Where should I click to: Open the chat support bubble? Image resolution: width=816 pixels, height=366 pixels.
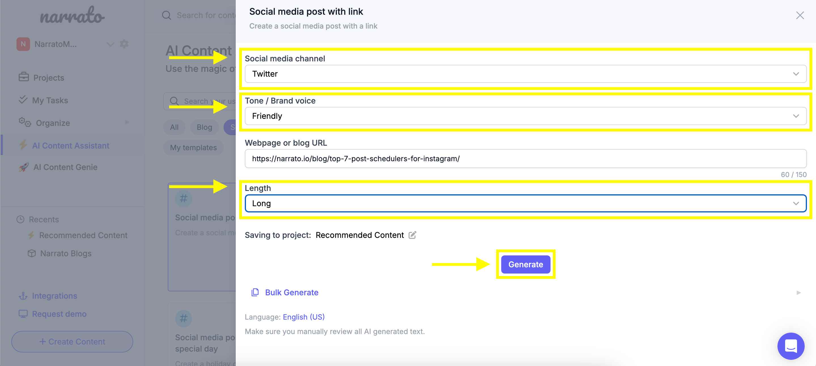point(791,346)
